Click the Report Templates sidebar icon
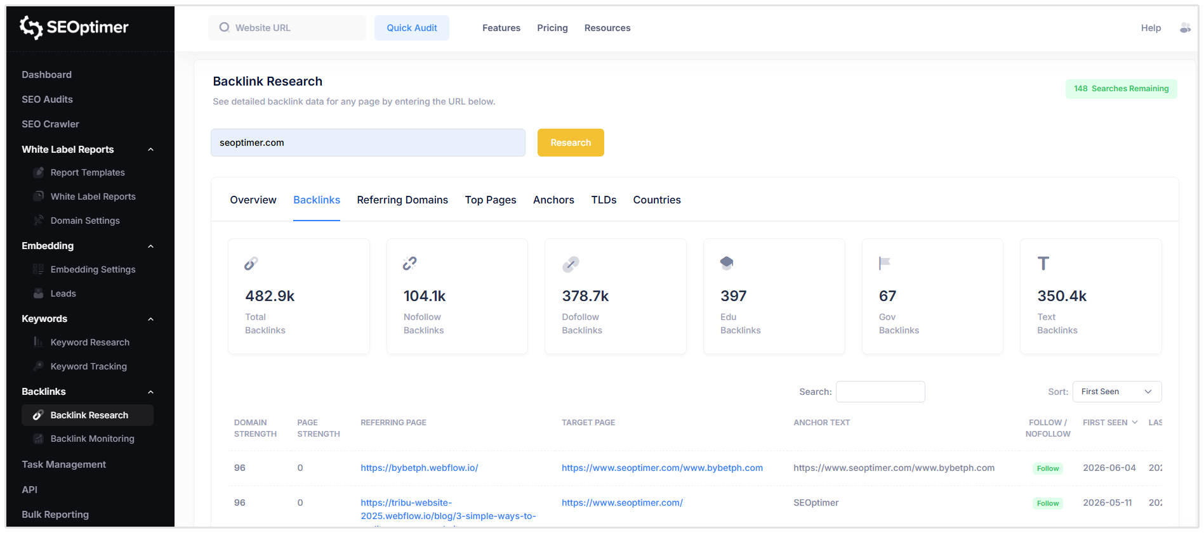The height and width of the screenshot is (533, 1204). [39, 172]
